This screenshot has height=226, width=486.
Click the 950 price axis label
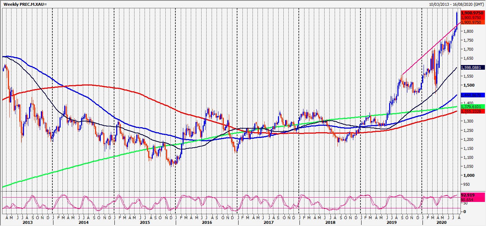pos(466,184)
